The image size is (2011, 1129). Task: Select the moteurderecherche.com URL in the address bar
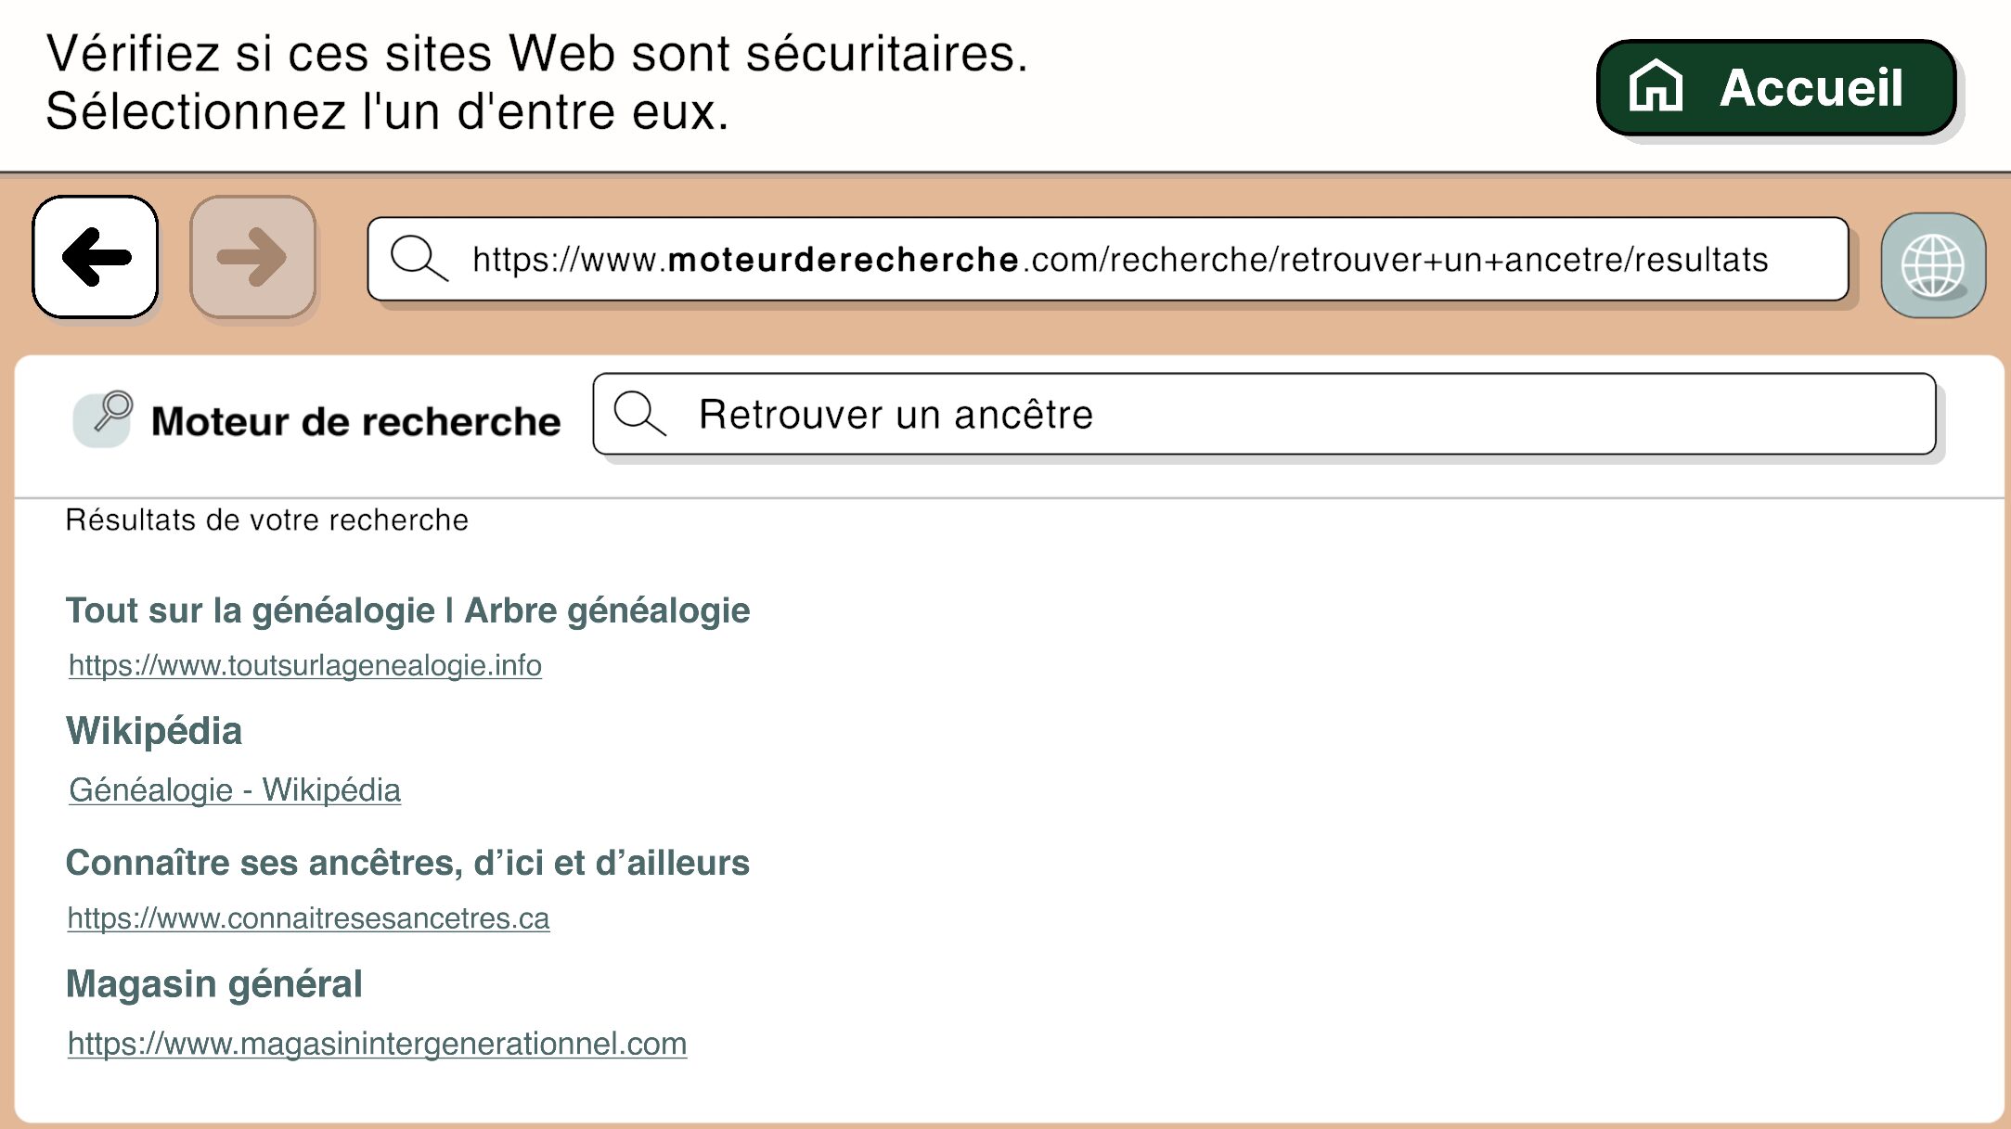click(1119, 260)
